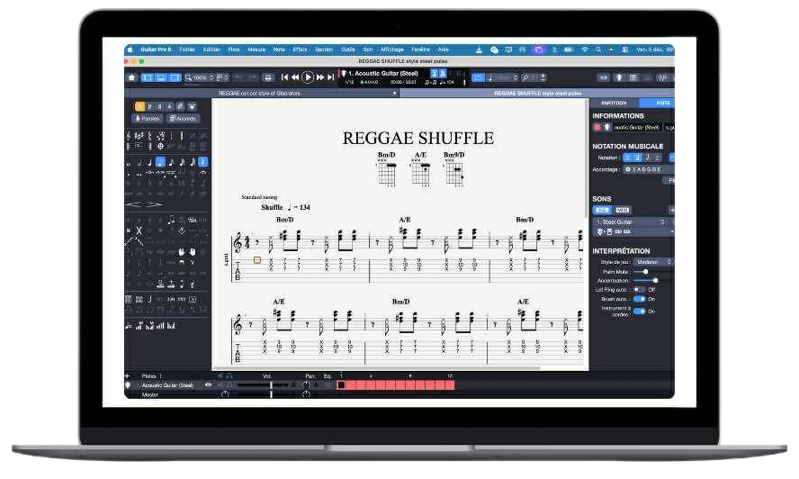Select voice 1 in edition palette
This screenshot has width=799, height=479.
point(139,106)
